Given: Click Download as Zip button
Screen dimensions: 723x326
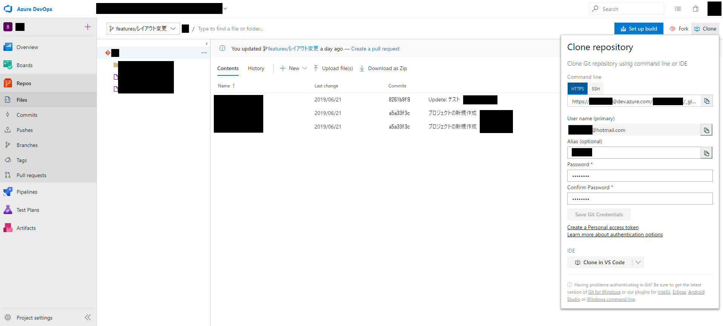Looking at the screenshot, I should pos(383,68).
